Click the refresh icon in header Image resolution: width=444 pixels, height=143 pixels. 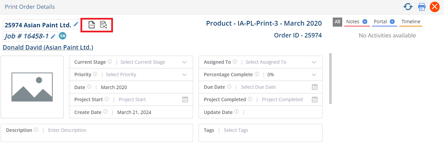tap(408, 7)
